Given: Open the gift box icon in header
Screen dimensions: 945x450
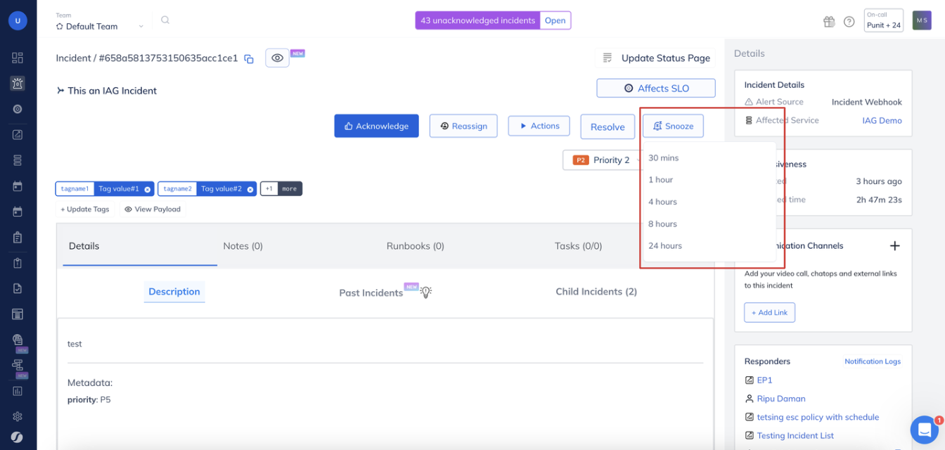Looking at the screenshot, I should click(x=829, y=21).
